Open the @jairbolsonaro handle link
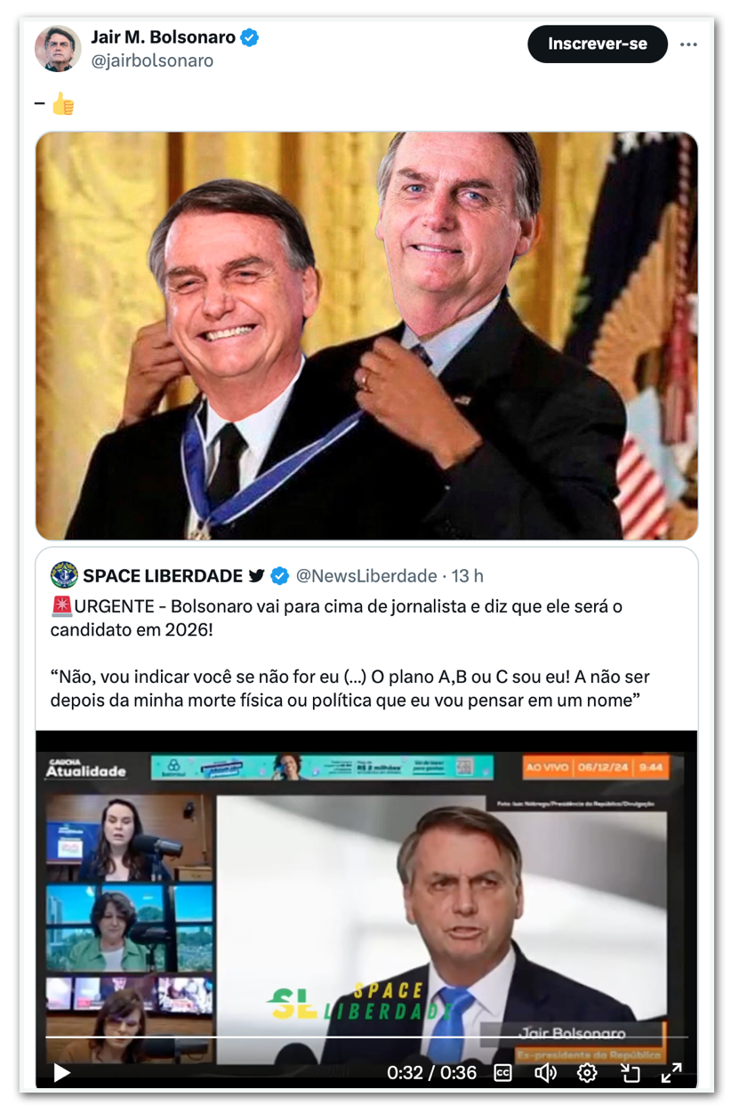The width and height of the screenshot is (731, 1113). point(152,61)
